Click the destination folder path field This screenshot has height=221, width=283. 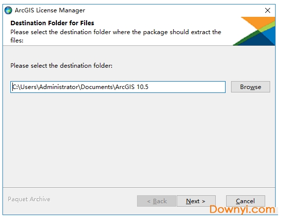[x=118, y=87]
